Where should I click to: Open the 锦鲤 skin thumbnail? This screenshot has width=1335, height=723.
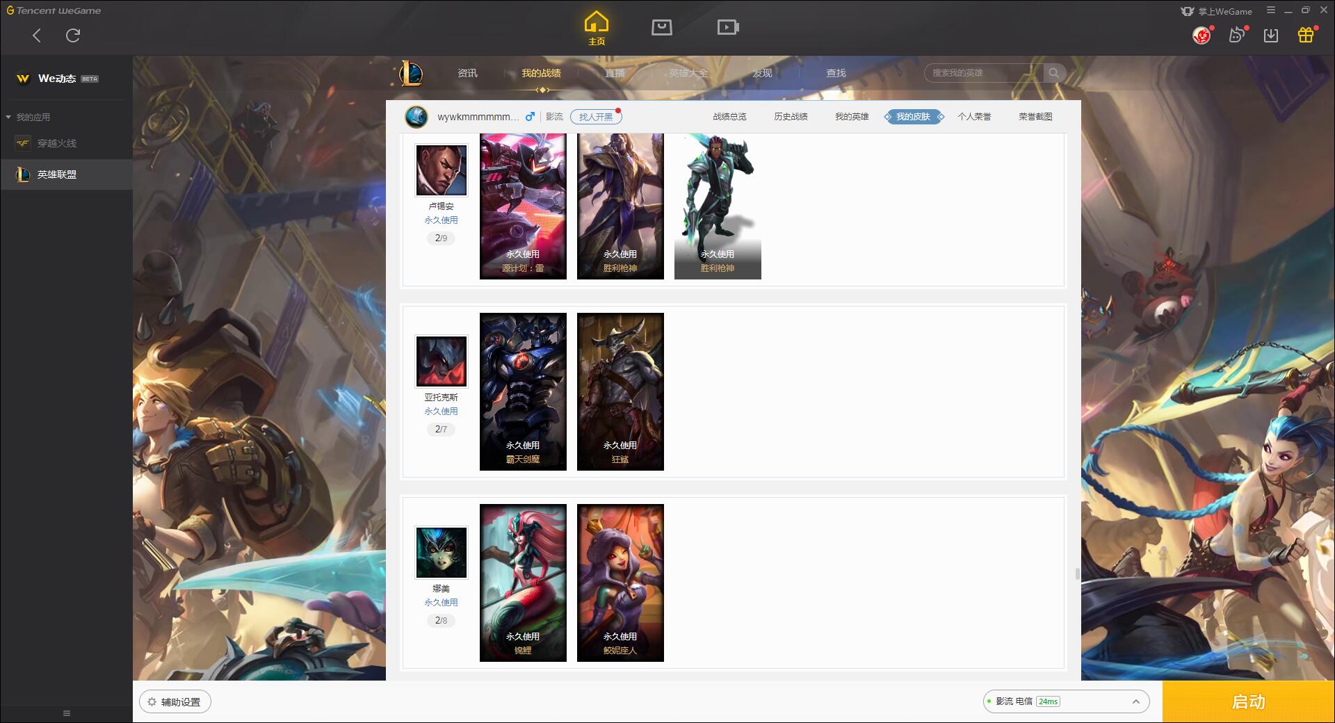pos(523,583)
